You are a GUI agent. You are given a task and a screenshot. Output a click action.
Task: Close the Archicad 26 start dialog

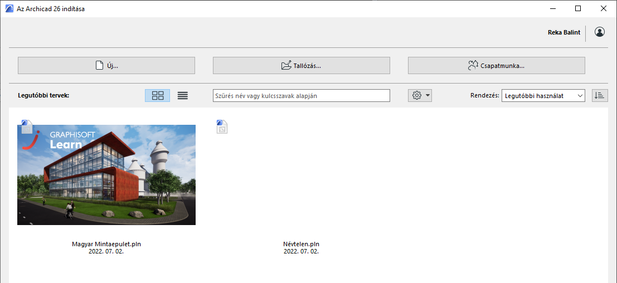click(604, 9)
